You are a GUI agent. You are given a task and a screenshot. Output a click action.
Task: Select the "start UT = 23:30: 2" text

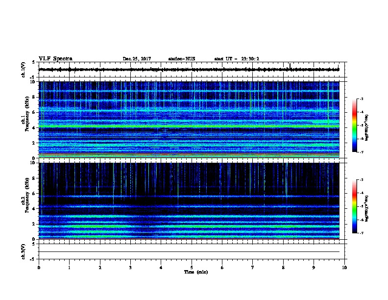click(237, 59)
